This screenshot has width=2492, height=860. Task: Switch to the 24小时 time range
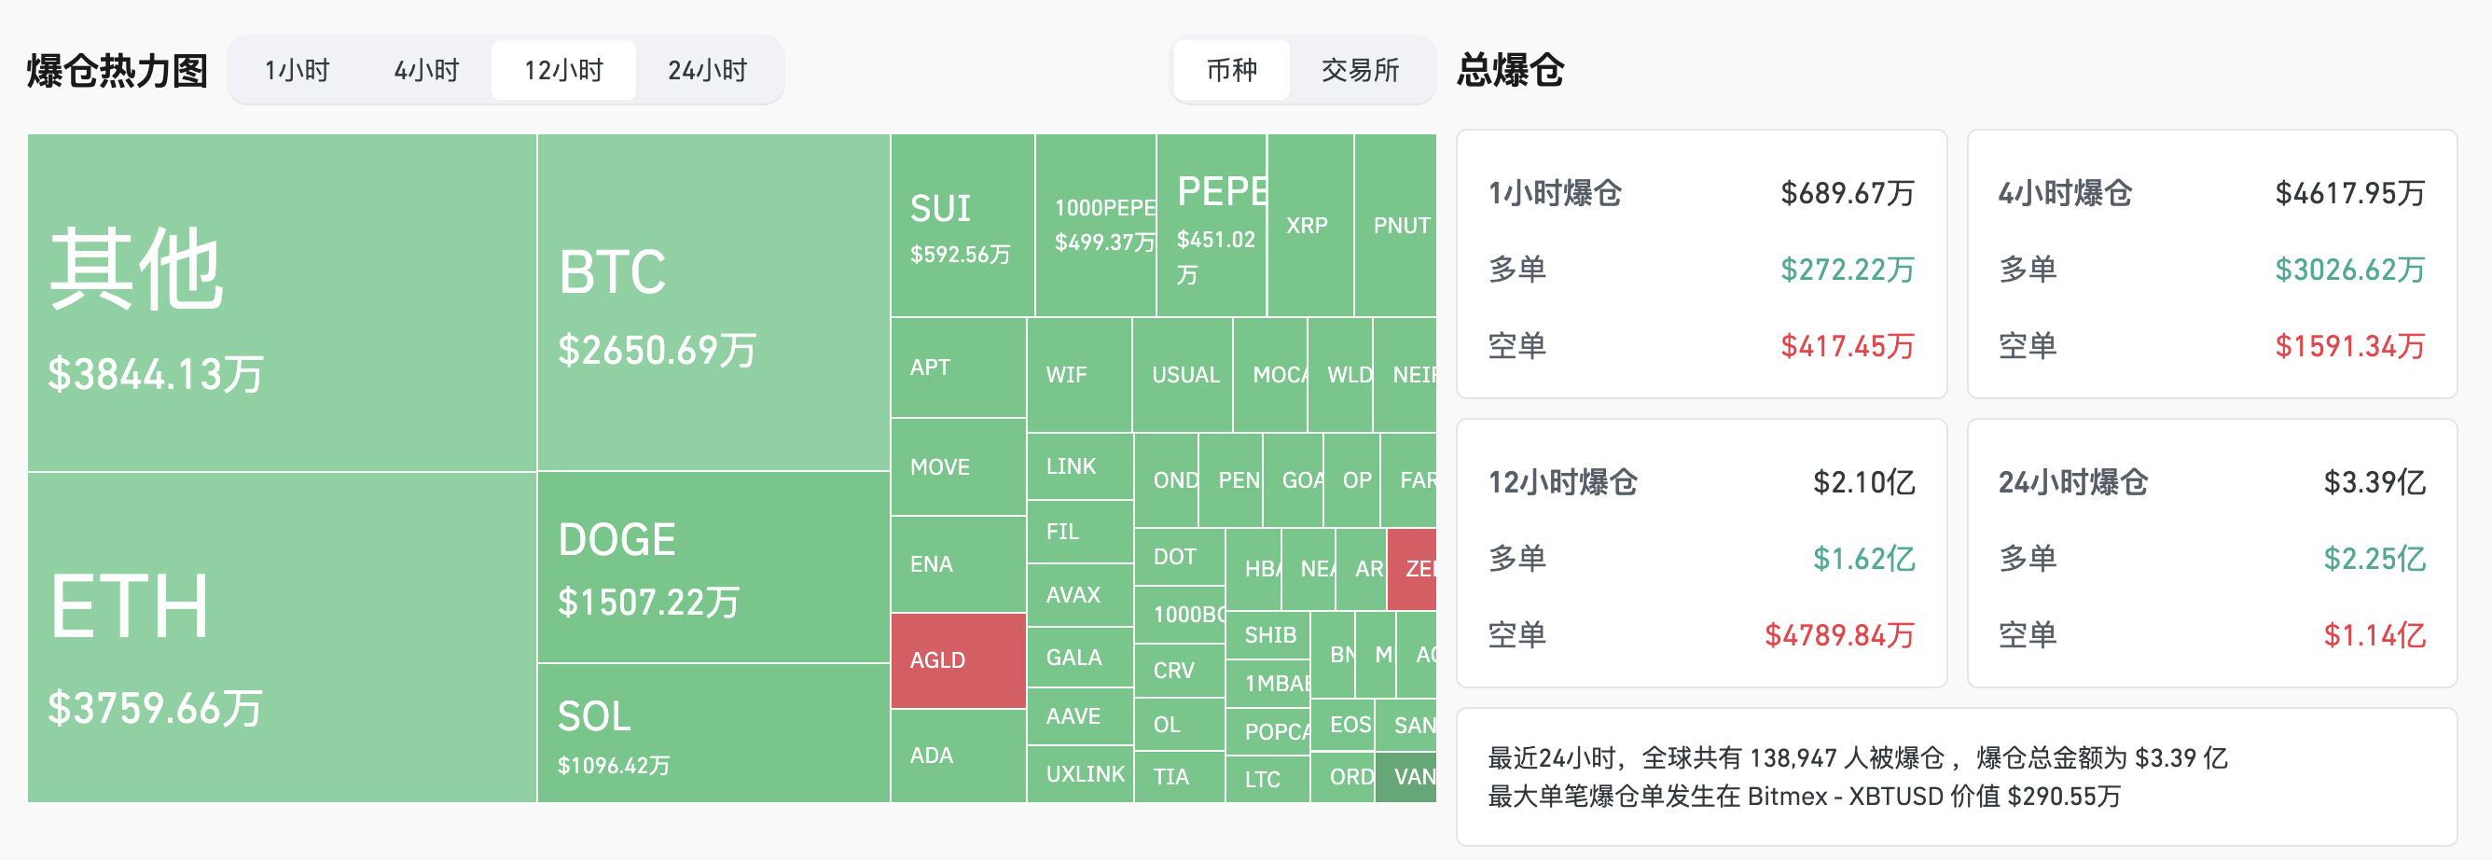(707, 70)
